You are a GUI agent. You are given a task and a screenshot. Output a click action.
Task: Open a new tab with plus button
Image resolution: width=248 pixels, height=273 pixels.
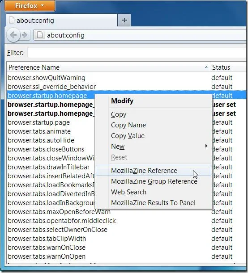click(124, 20)
